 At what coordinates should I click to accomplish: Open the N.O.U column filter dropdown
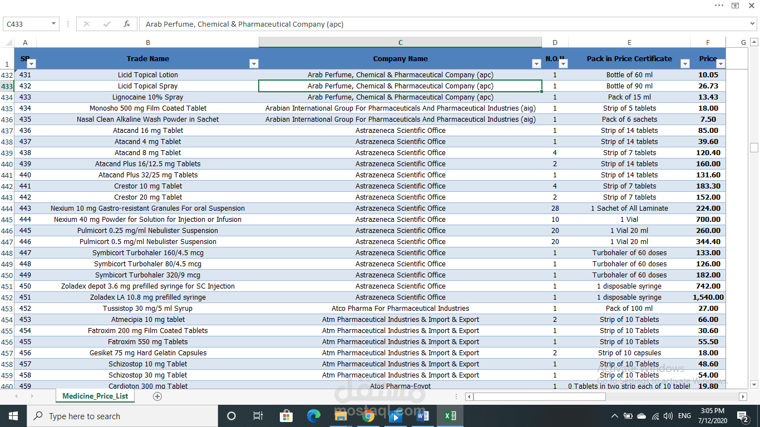click(x=563, y=64)
